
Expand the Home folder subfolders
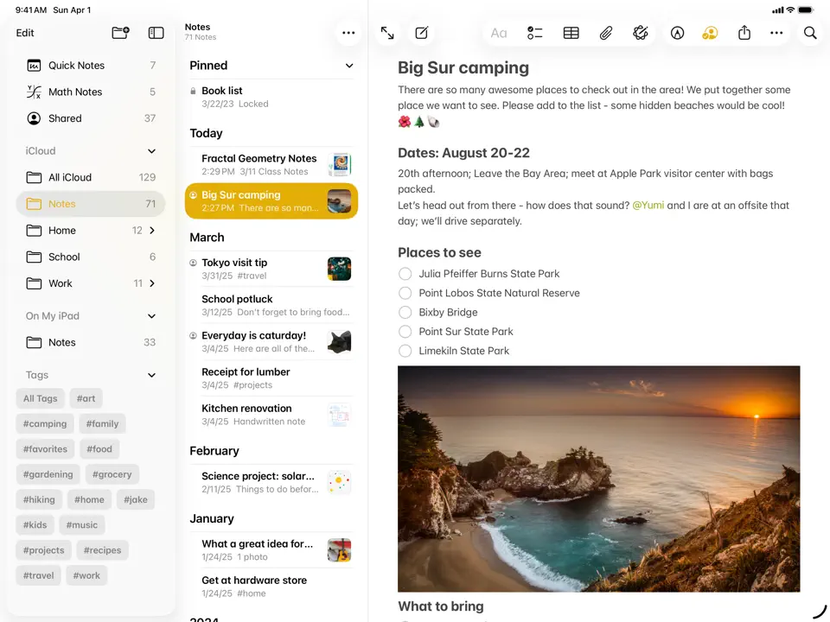(153, 231)
